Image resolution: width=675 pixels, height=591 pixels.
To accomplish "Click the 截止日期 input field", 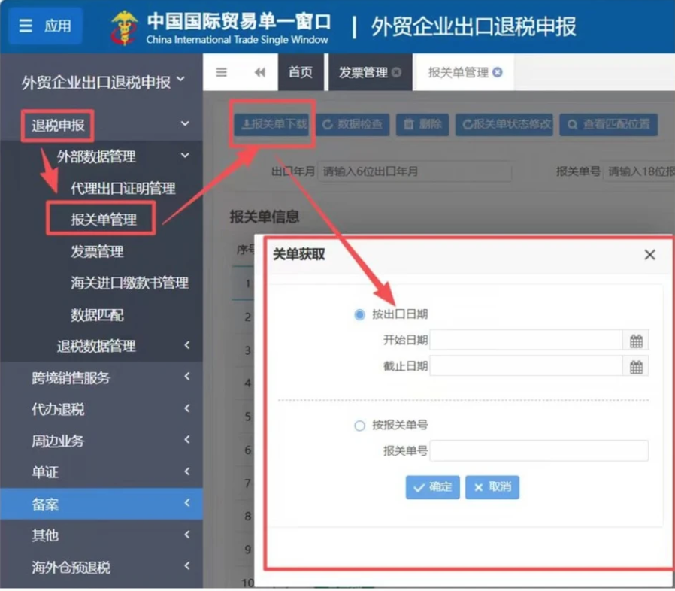I will [x=526, y=366].
